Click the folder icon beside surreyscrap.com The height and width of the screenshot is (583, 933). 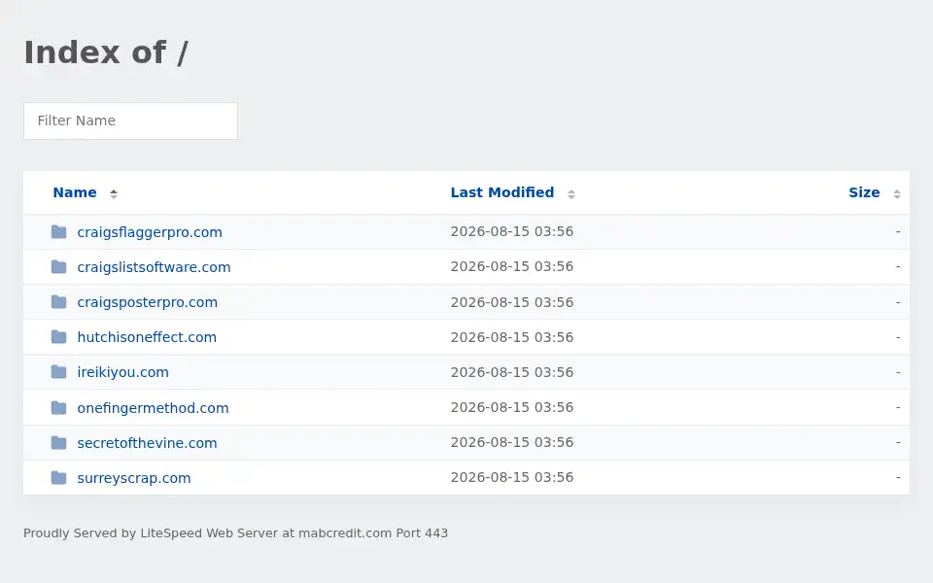(58, 478)
